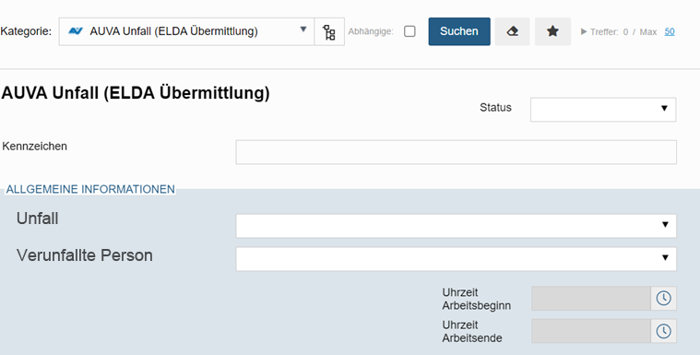Expand the Treffer triangle arrow
The height and width of the screenshot is (355, 700).
point(584,31)
